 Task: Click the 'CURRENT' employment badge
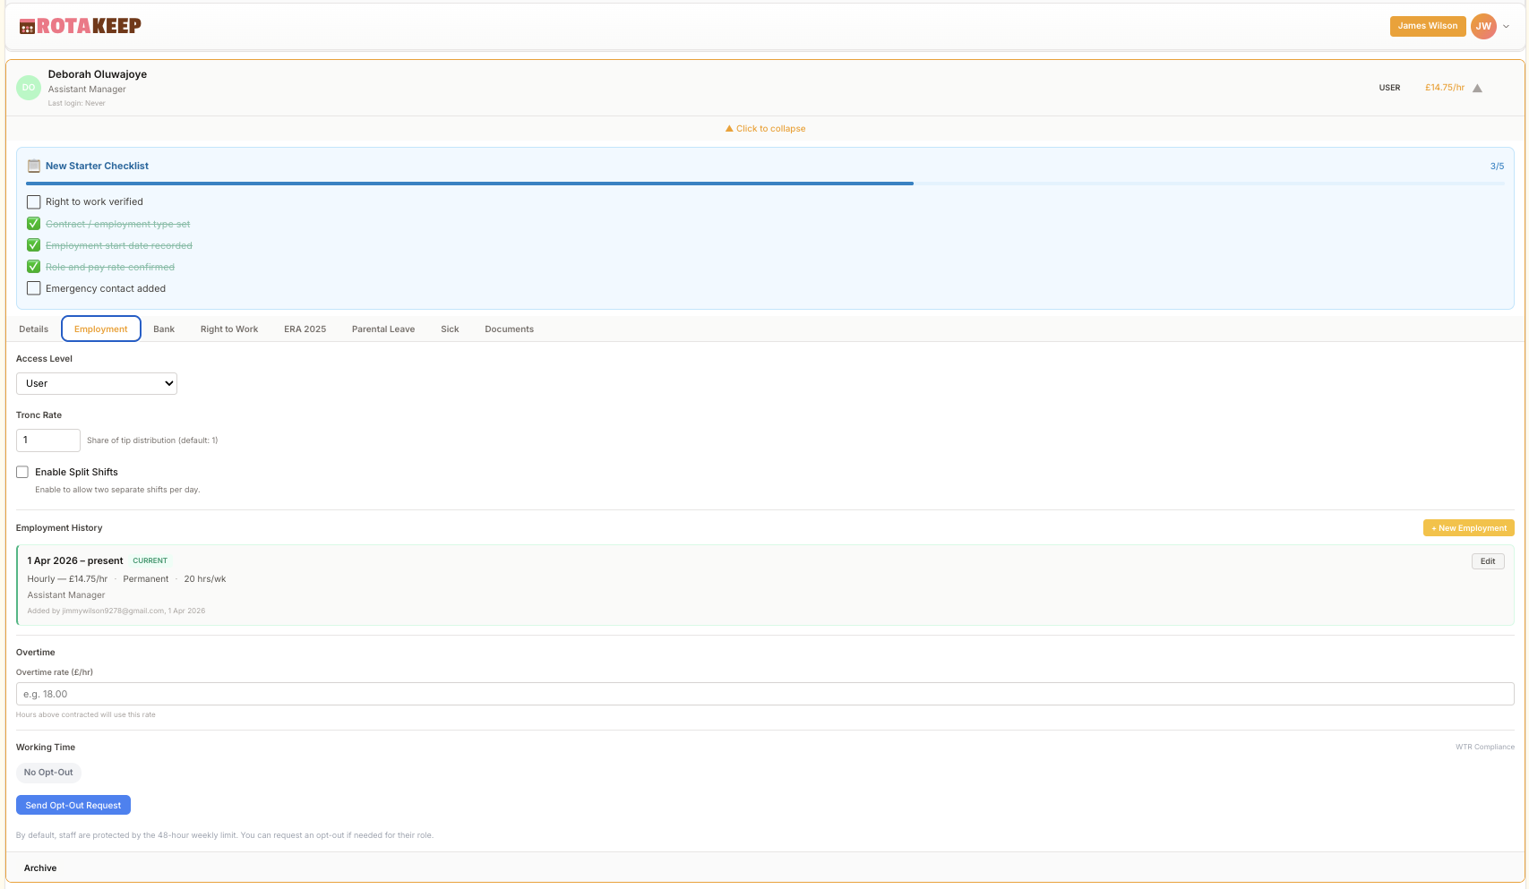click(150, 561)
